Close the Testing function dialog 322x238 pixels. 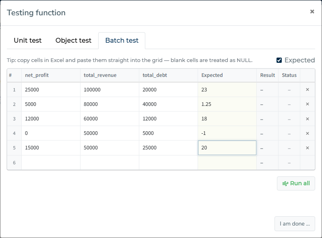[312, 12]
